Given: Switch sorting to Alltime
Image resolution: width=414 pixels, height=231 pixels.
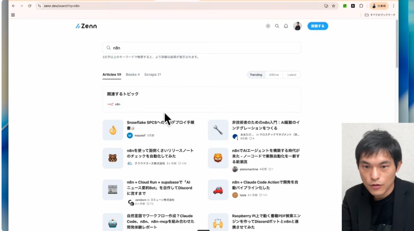Looking at the screenshot, I should (x=274, y=75).
